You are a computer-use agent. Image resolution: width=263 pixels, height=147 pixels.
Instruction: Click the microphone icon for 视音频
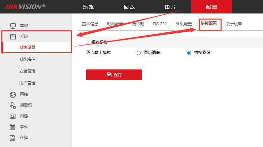[x=13, y=105]
